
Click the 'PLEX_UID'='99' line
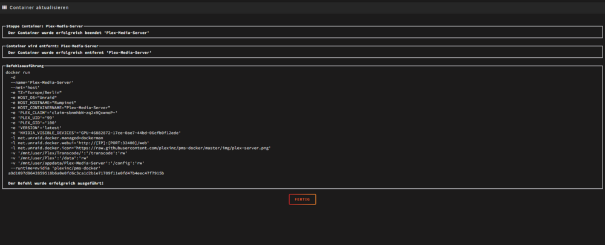click(x=33, y=118)
